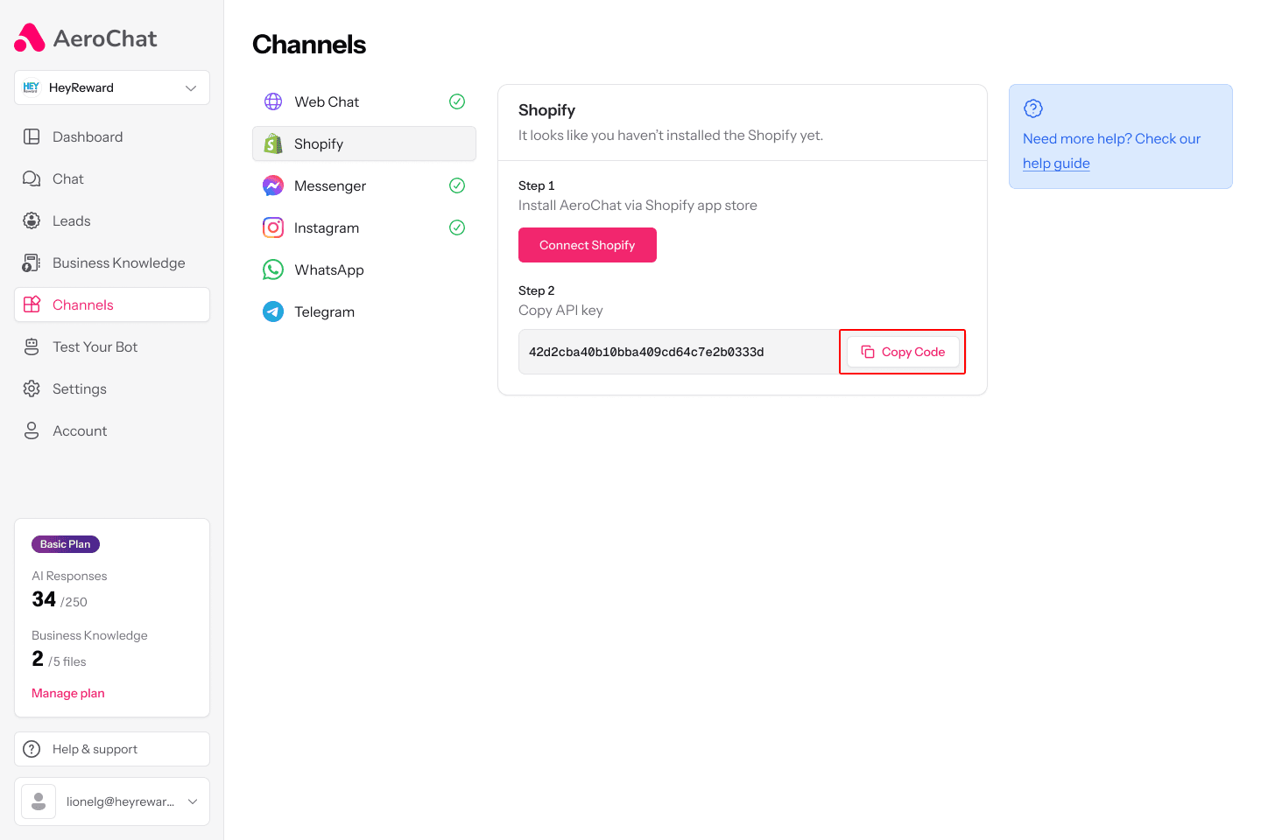Viewport: 1261px width, 840px height.
Task: Click the Chat bubble sidebar icon
Action: 32,178
